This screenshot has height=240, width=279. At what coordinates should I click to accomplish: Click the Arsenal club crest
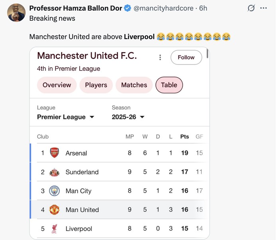click(x=54, y=153)
